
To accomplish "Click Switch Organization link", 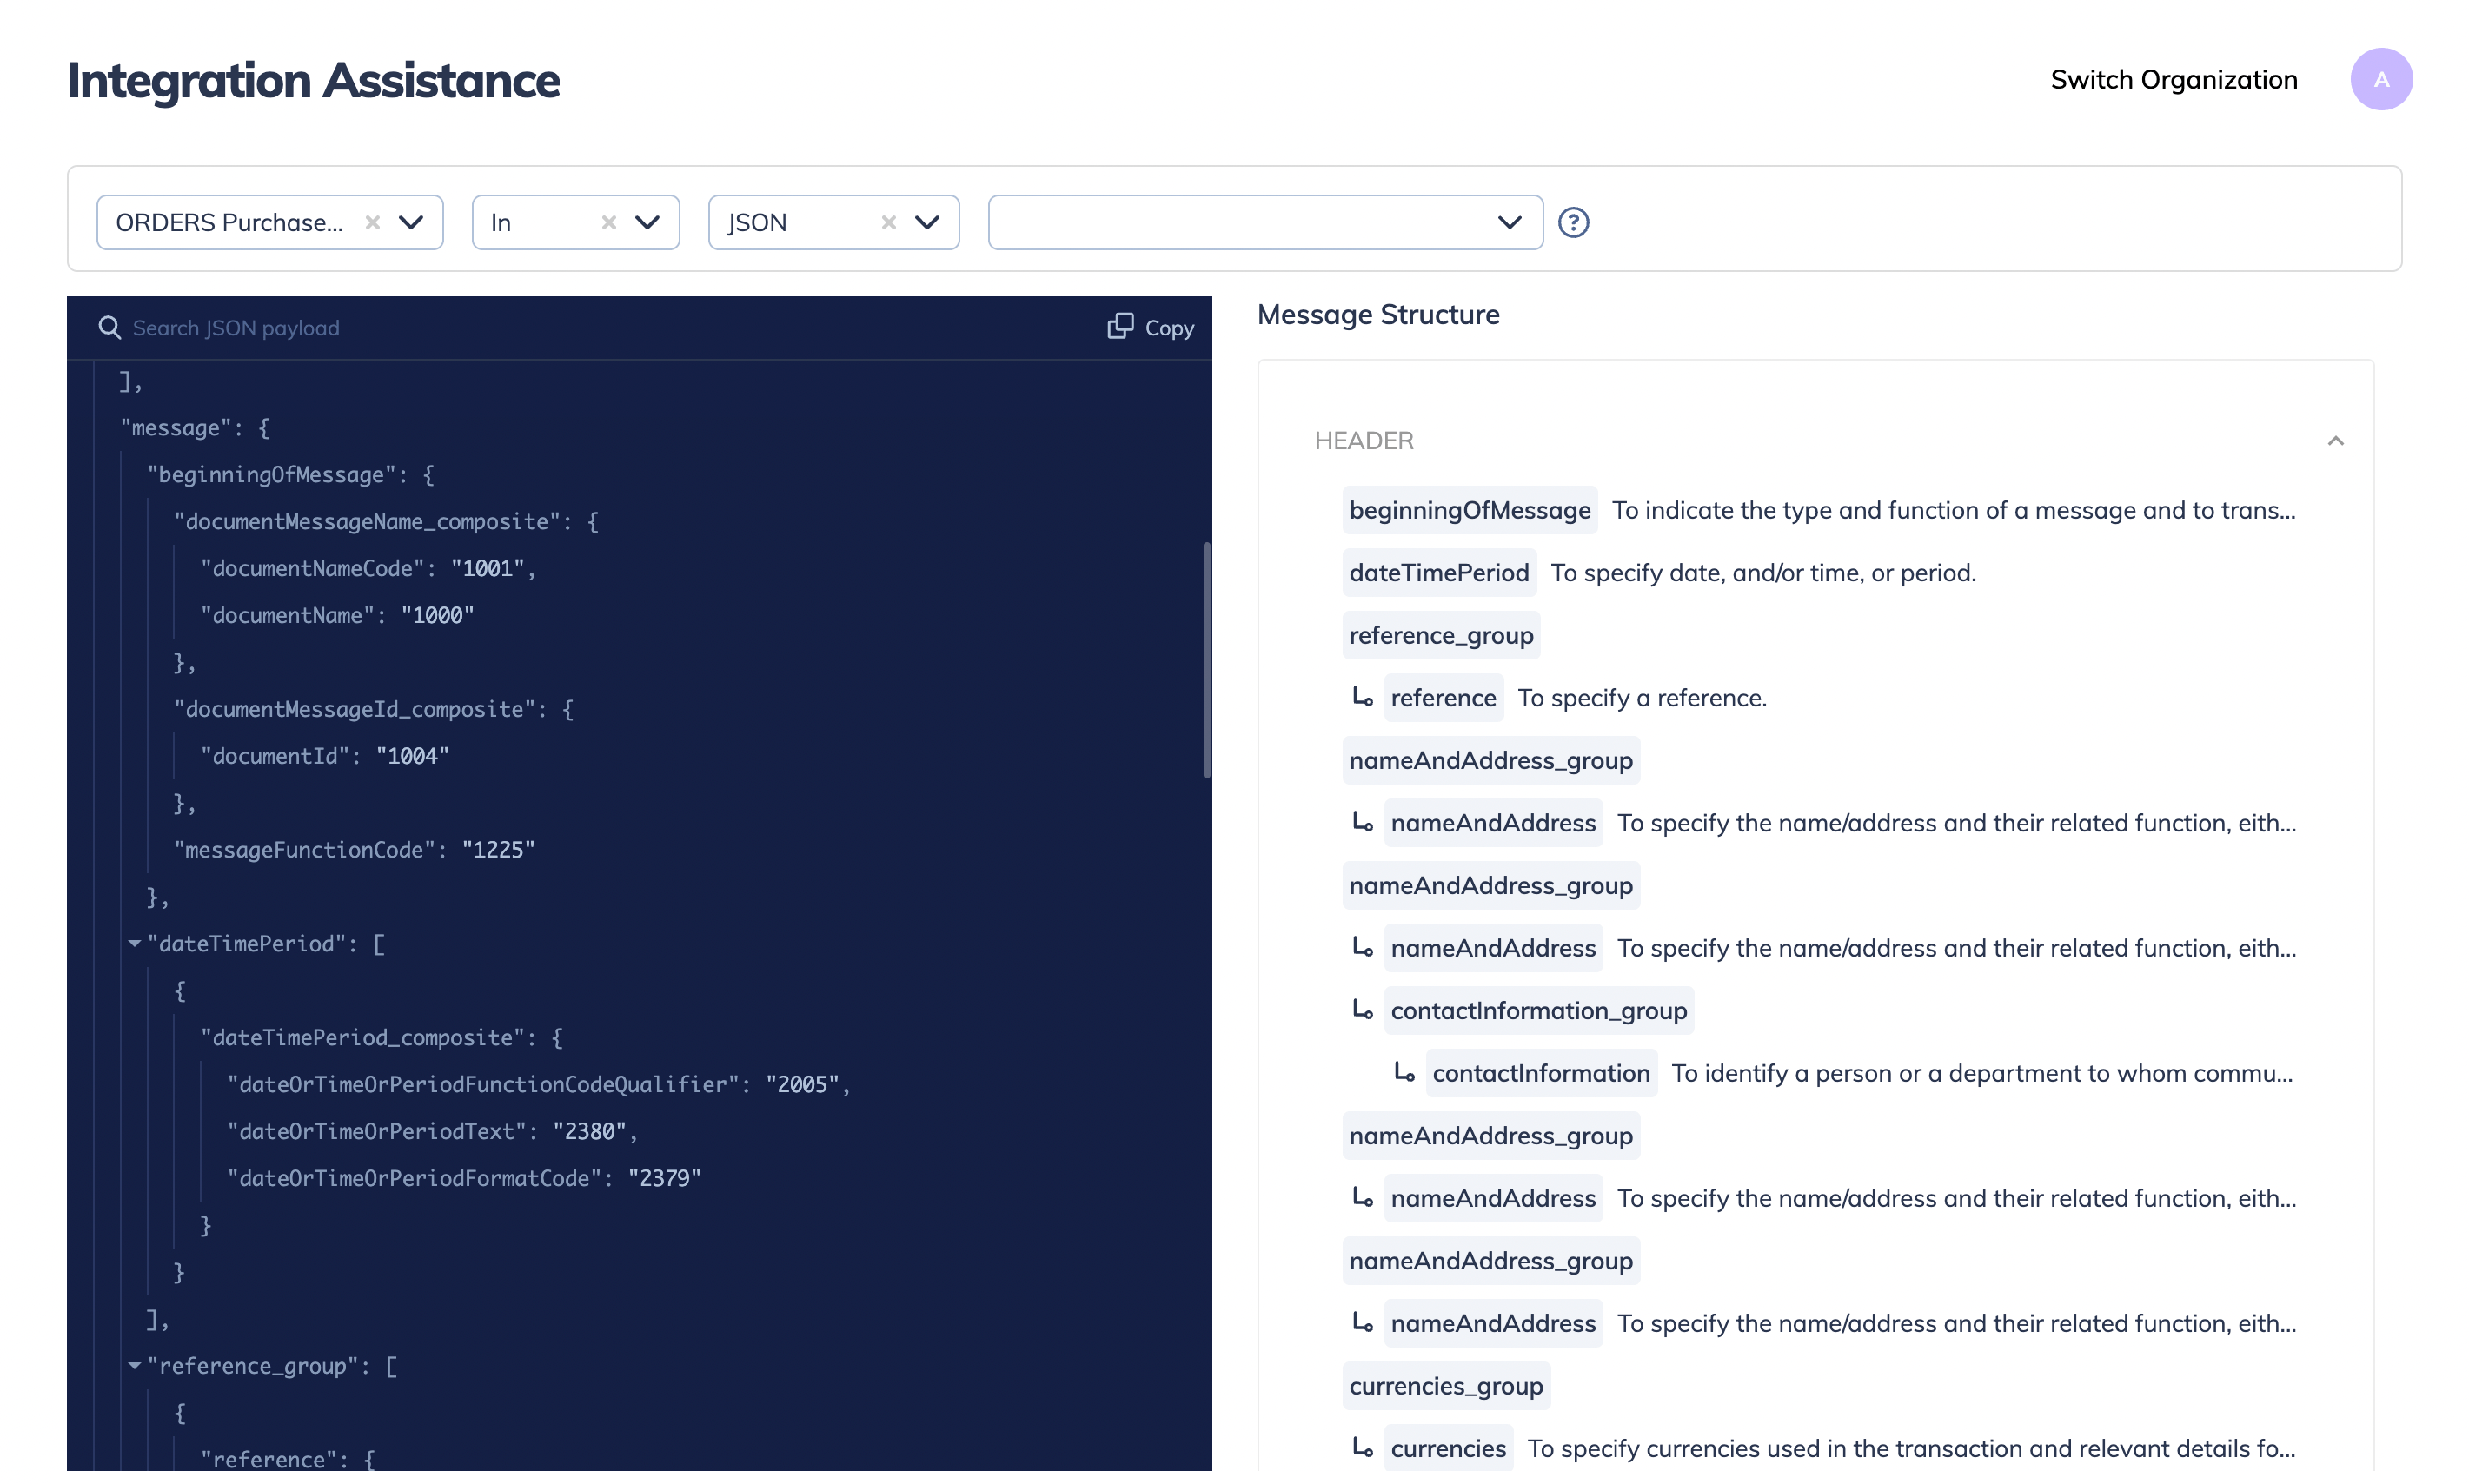I will pyautogui.click(x=2173, y=80).
